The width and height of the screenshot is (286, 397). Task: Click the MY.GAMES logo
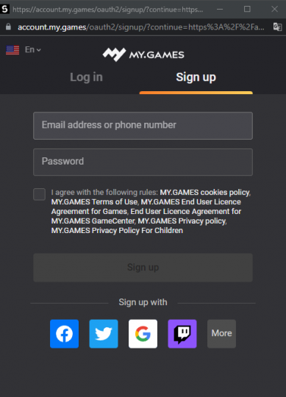(x=143, y=54)
